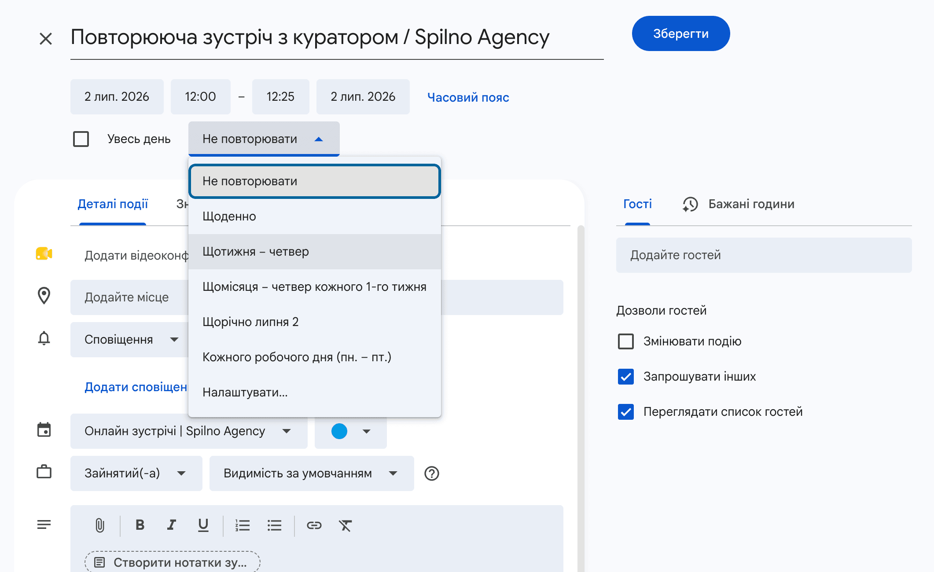This screenshot has height=572, width=934.
Task: Select Не повторювати in the list
Action: [x=315, y=181]
